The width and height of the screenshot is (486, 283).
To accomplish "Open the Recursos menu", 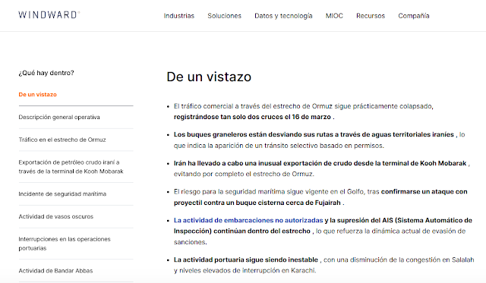I will (x=371, y=16).
